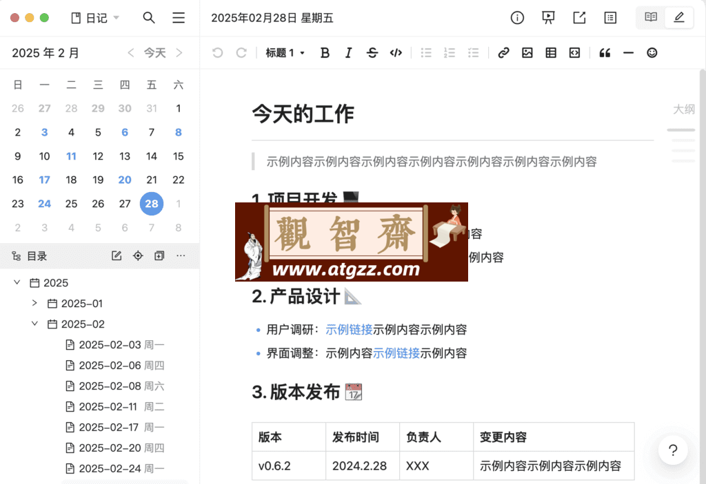Screen dimensions: 706x484
Task: Go to previous month in calendar
Action: (x=130, y=52)
